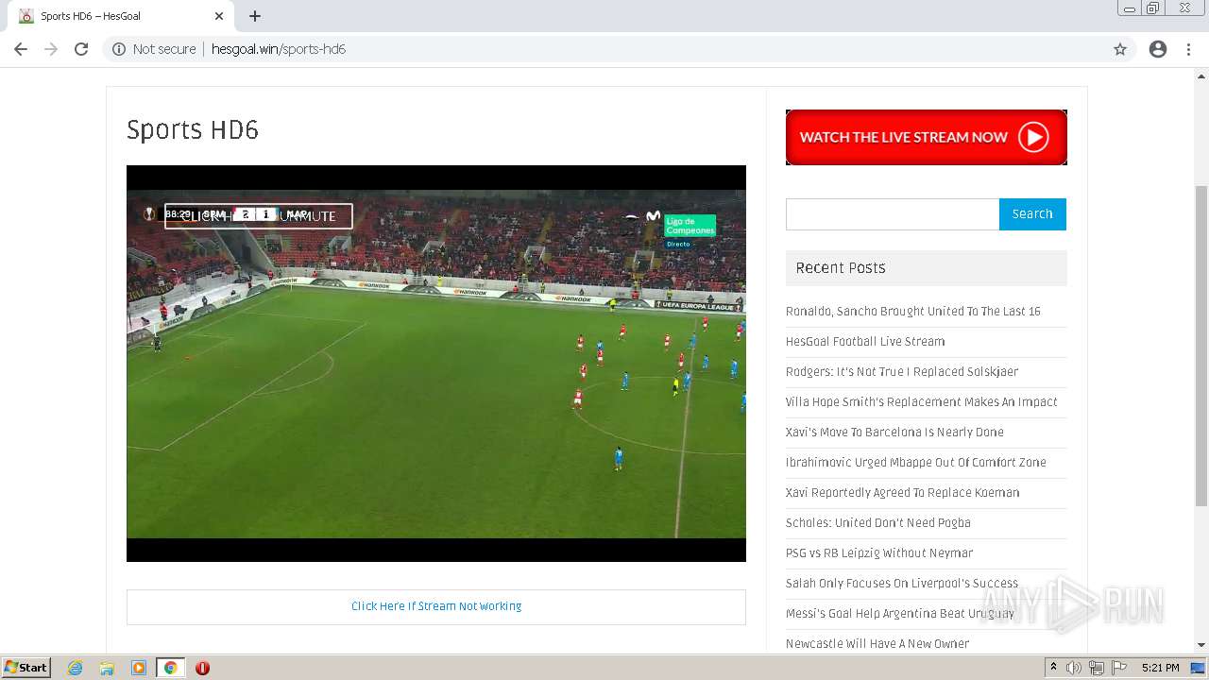Open Scholes: United Don't Need Pogba

878,522
